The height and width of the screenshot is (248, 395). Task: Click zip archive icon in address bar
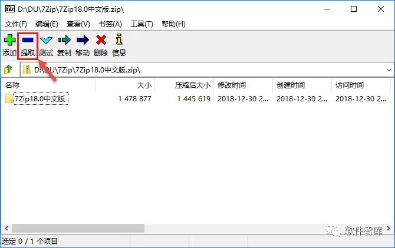(x=27, y=70)
